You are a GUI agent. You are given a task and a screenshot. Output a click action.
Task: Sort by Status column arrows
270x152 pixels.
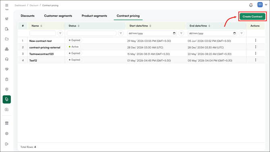coord(79,26)
